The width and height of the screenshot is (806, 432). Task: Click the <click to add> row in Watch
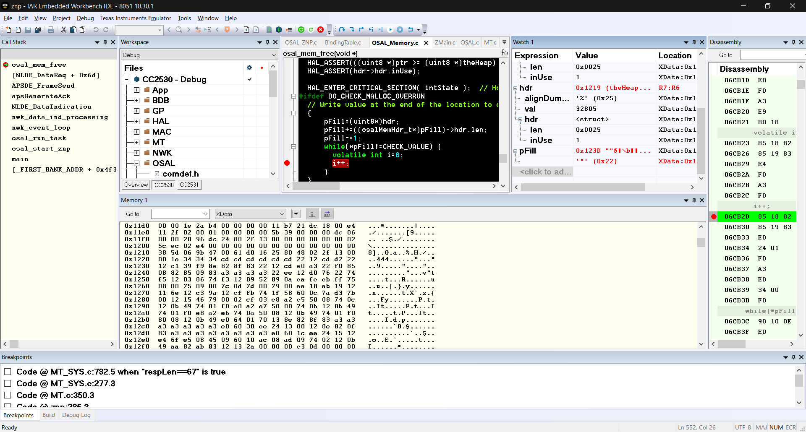(545, 172)
